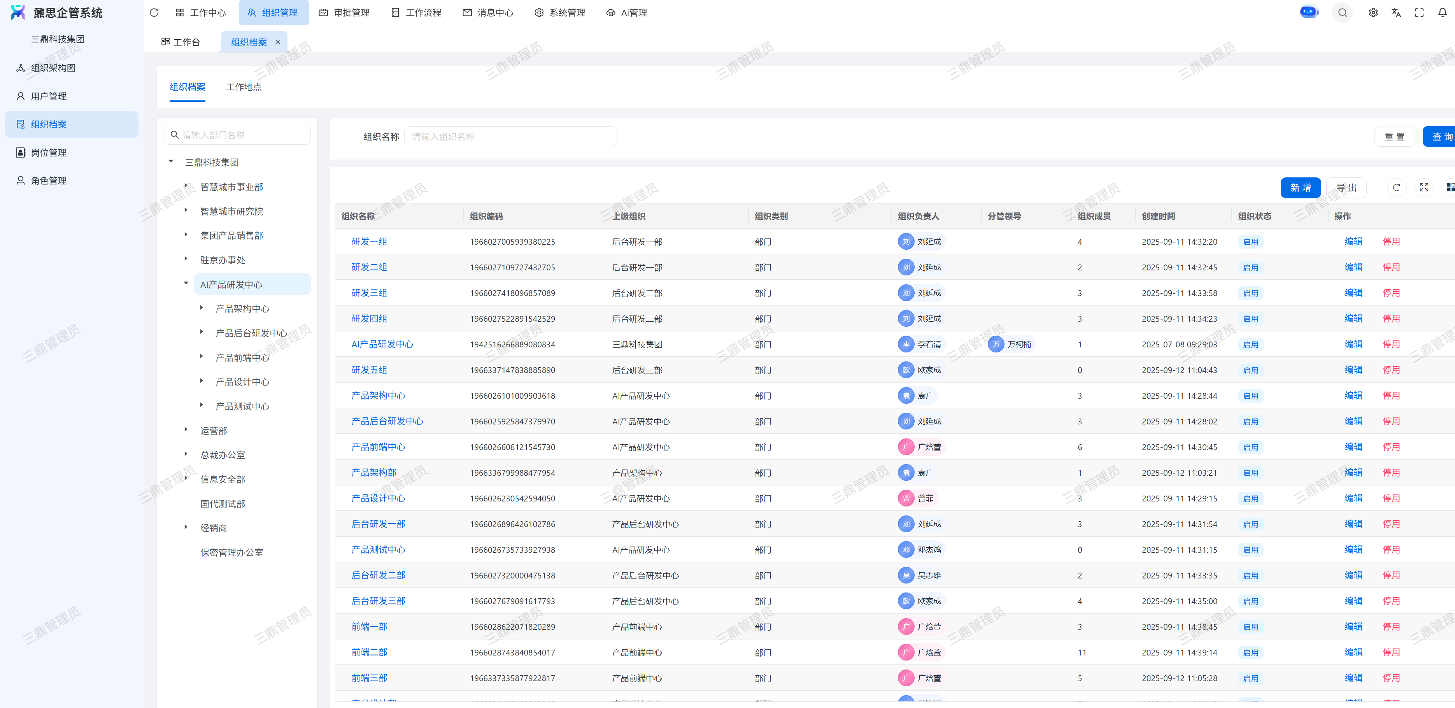The width and height of the screenshot is (1455, 708).
Task: Click the 新增 button
Action: (x=1300, y=188)
